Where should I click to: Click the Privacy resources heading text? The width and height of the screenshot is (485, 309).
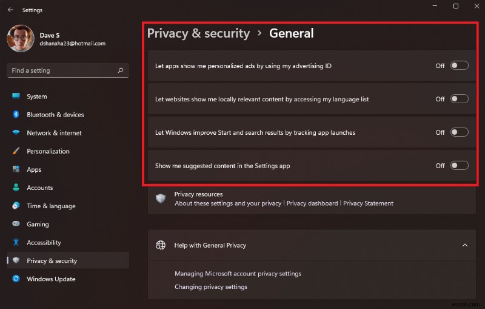click(x=198, y=194)
